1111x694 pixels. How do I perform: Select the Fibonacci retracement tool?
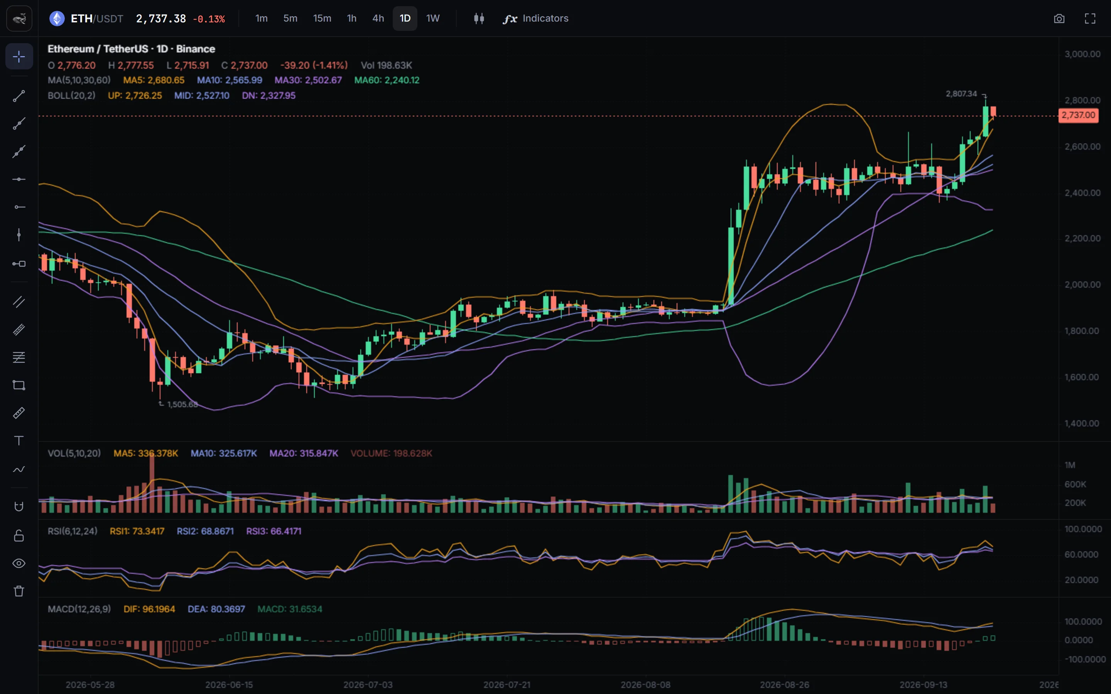tap(19, 357)
